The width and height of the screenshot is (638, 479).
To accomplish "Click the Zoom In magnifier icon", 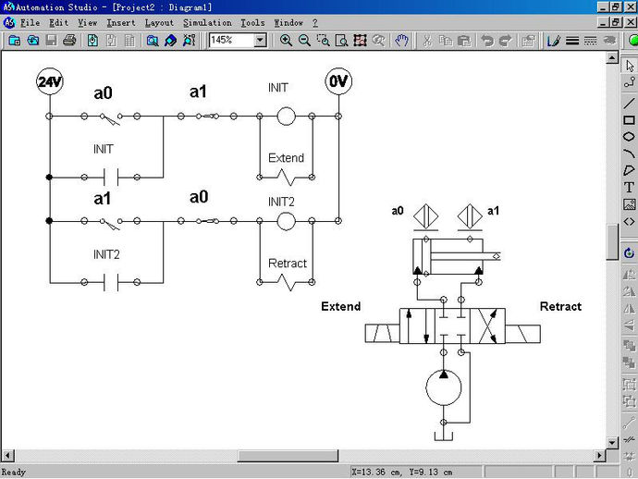I will coord(286,41).
